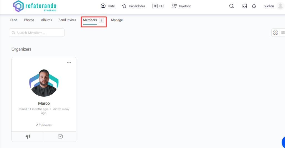Open the notifications bell icon

[x=254, y=6]
